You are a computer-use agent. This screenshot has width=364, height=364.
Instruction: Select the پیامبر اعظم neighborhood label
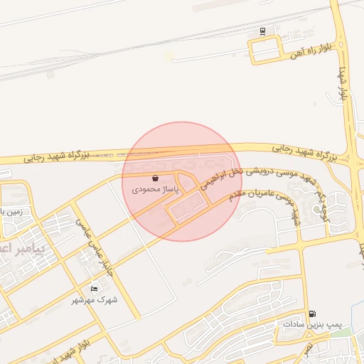(22, 250)
